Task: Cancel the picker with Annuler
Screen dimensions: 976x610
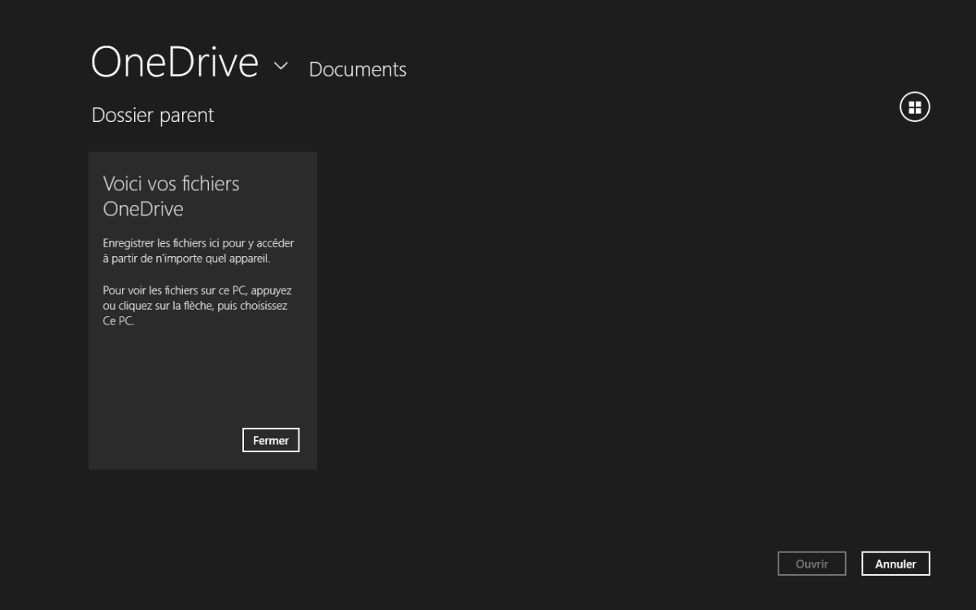Action: 895,564
